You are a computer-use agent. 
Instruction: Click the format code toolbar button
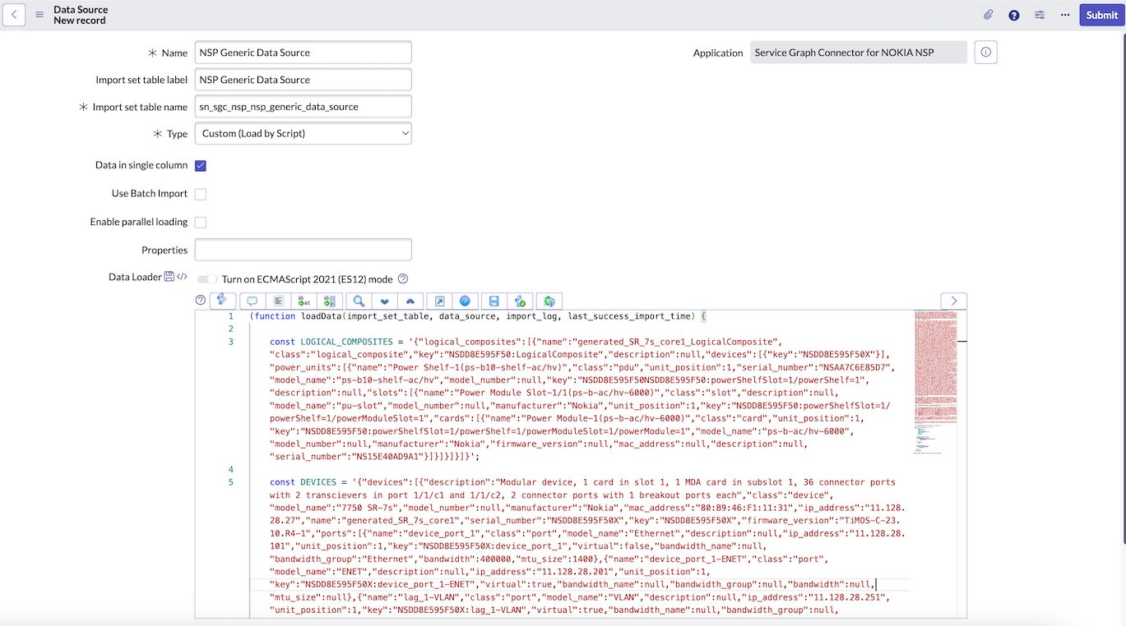coord(279,301)
